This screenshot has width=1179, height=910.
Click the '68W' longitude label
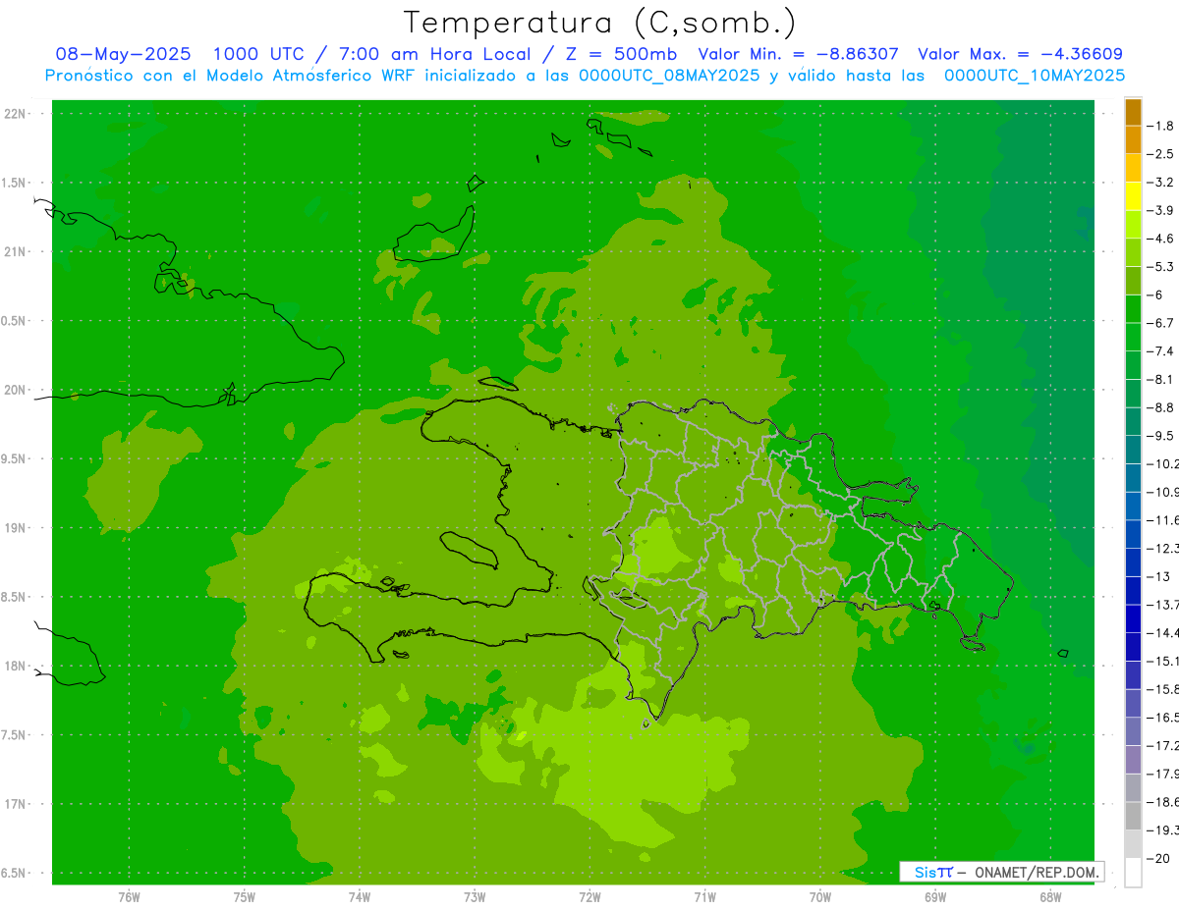[x=1050, y=897]
